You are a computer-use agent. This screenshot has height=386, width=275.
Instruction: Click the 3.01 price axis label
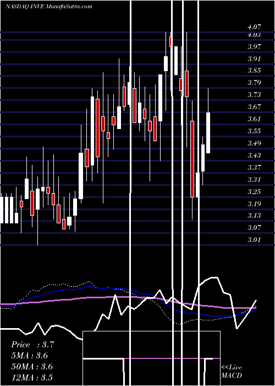[x=255, y=239]
